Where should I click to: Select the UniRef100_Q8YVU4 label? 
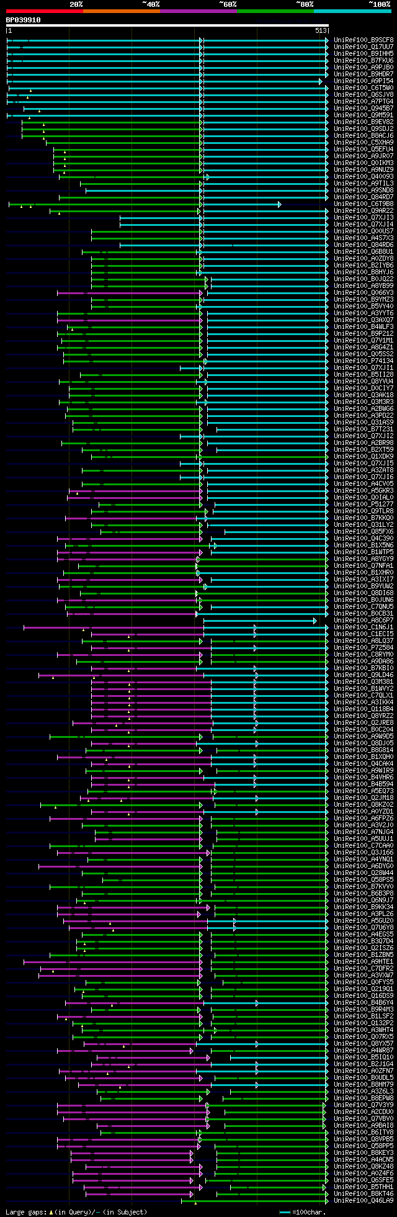click(x=364, y=381)
